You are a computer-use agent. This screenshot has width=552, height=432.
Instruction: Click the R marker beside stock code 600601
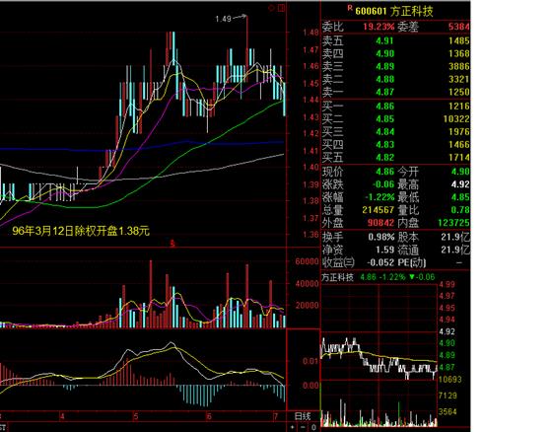[x=350, y=8]
